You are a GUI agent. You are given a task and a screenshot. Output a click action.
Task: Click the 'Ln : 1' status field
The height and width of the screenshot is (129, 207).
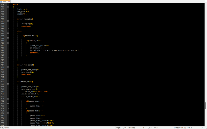(144, 128)
